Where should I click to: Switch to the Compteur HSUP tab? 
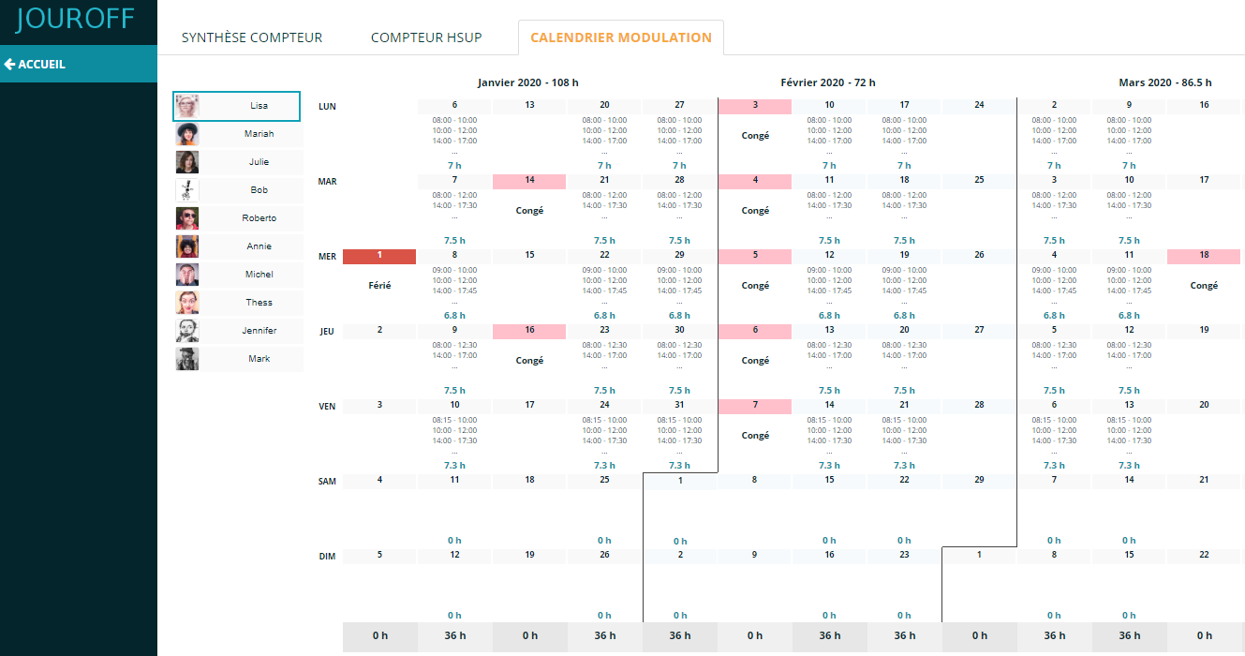tap(426, 37)
